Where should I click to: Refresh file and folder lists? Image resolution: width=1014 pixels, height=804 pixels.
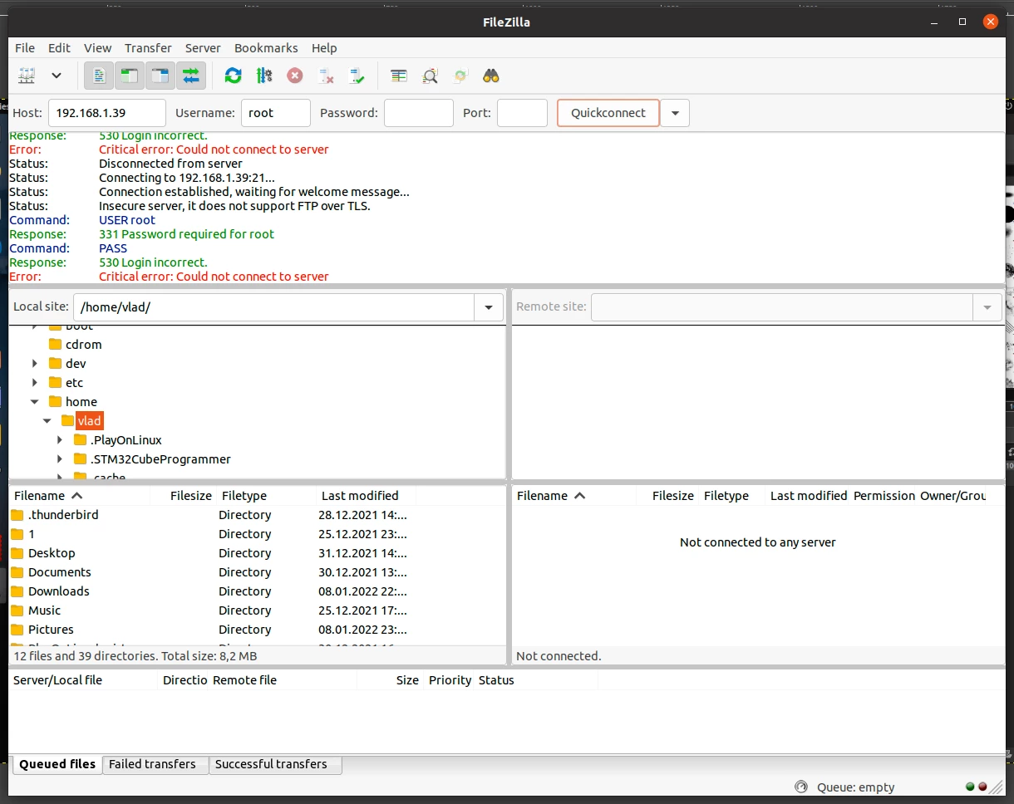tap(234, 76)
